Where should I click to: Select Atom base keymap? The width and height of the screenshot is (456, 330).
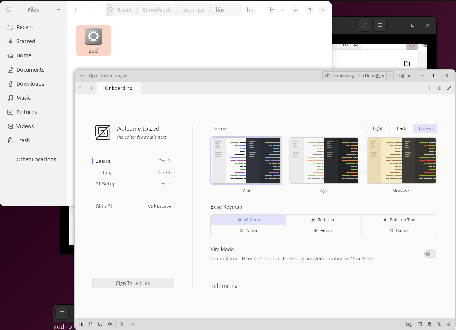pos(248,231)
